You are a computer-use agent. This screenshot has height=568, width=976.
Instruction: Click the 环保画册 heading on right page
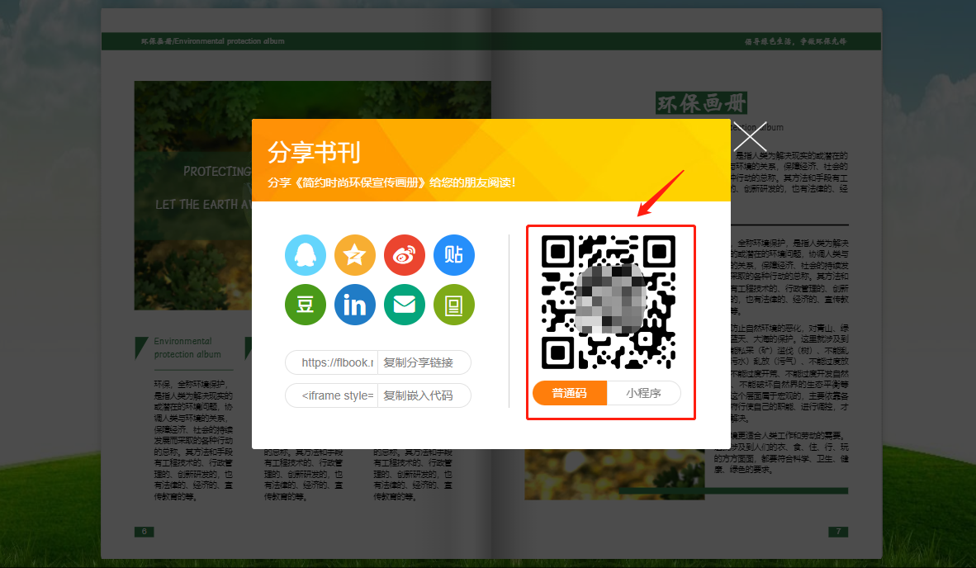click(x=702, y=103)
